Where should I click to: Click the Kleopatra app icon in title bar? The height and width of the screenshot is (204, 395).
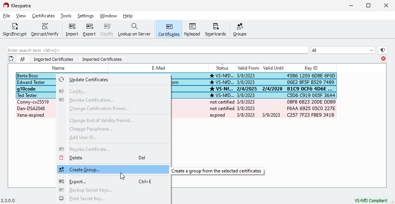click(6, 5)
